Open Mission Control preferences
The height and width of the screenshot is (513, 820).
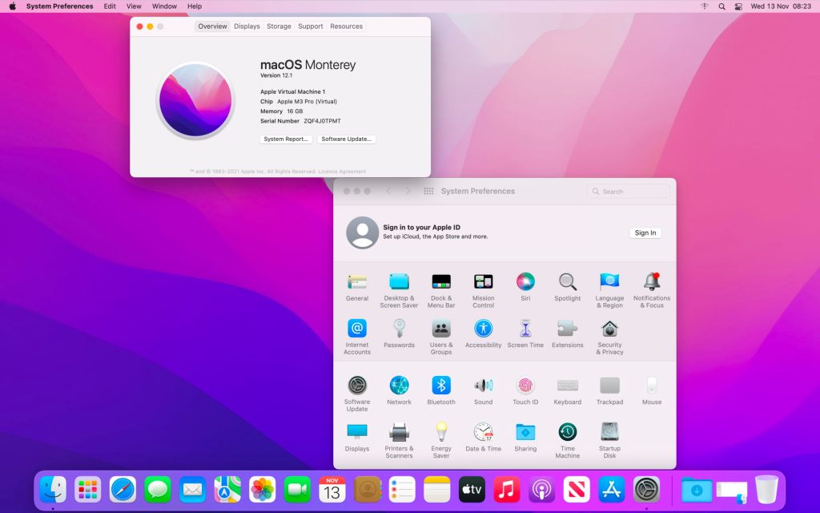point(483,282)
